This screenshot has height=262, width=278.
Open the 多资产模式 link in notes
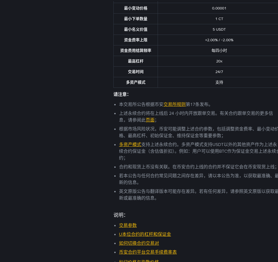(130, 144)
